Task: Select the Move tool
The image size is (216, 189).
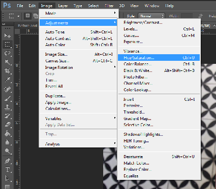Action: pos(7,35)
